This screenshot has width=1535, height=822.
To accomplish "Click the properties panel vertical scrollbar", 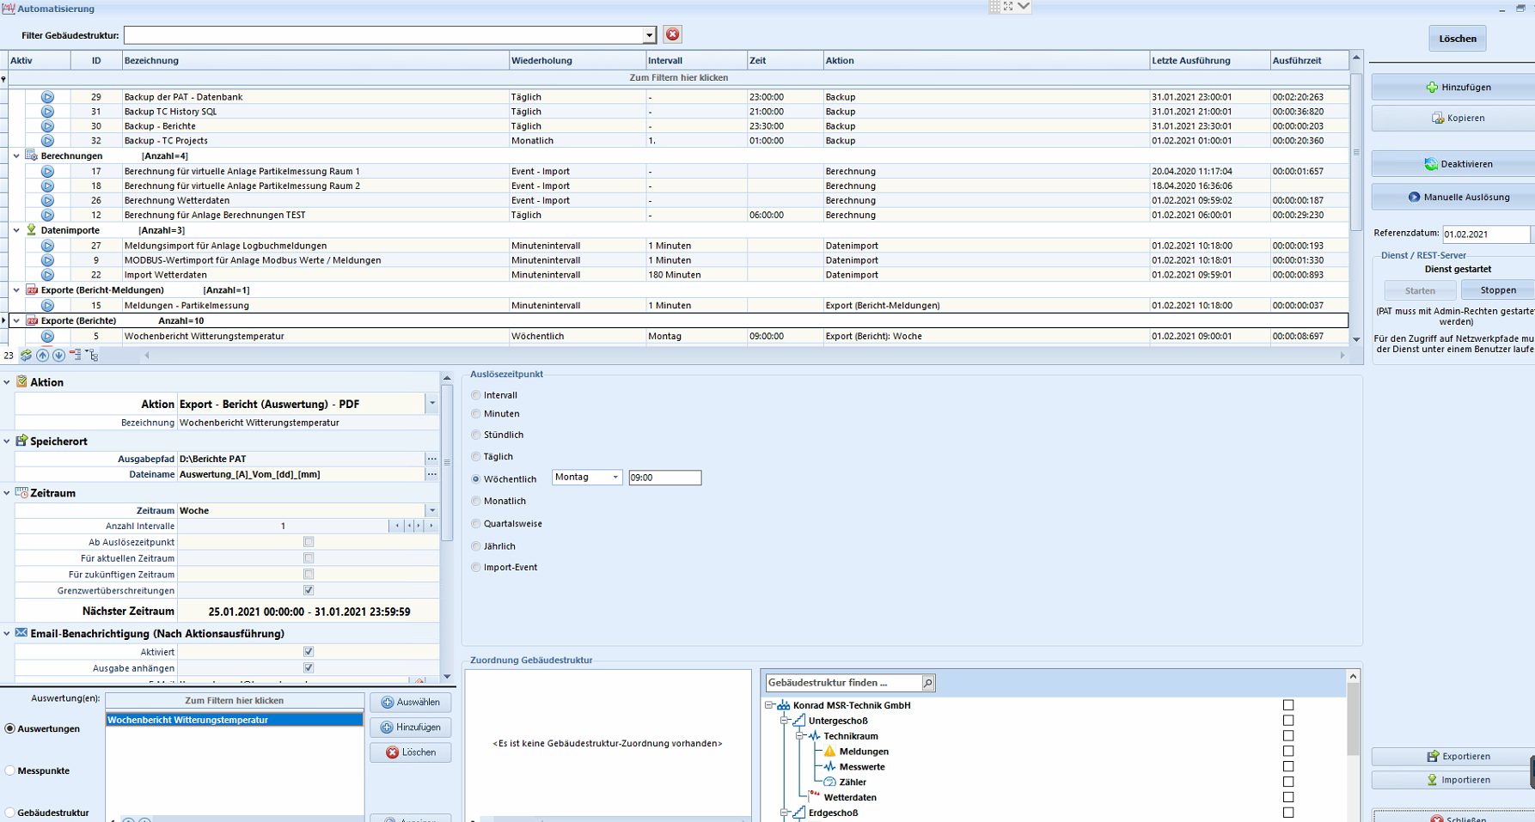I will [x=447, y=462].
